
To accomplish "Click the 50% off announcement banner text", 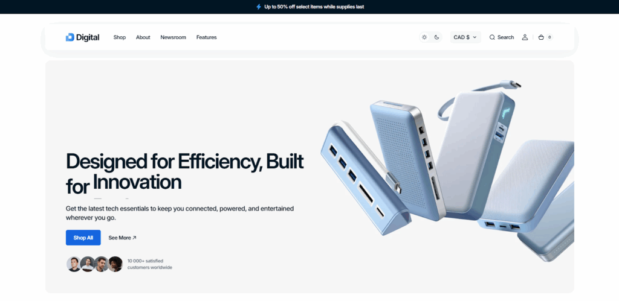I will coord(314,7).
